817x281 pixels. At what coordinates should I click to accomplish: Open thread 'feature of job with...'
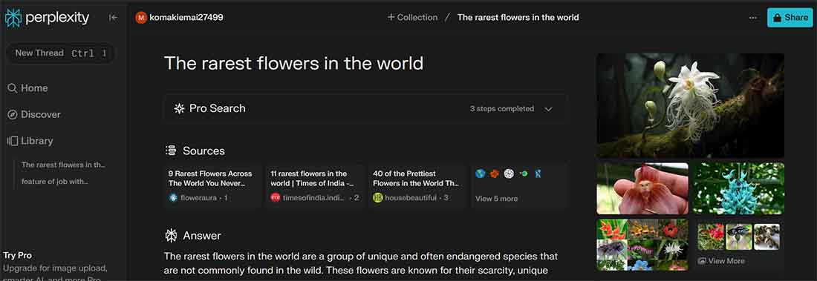pyautogui.click(x=54, y=182)
